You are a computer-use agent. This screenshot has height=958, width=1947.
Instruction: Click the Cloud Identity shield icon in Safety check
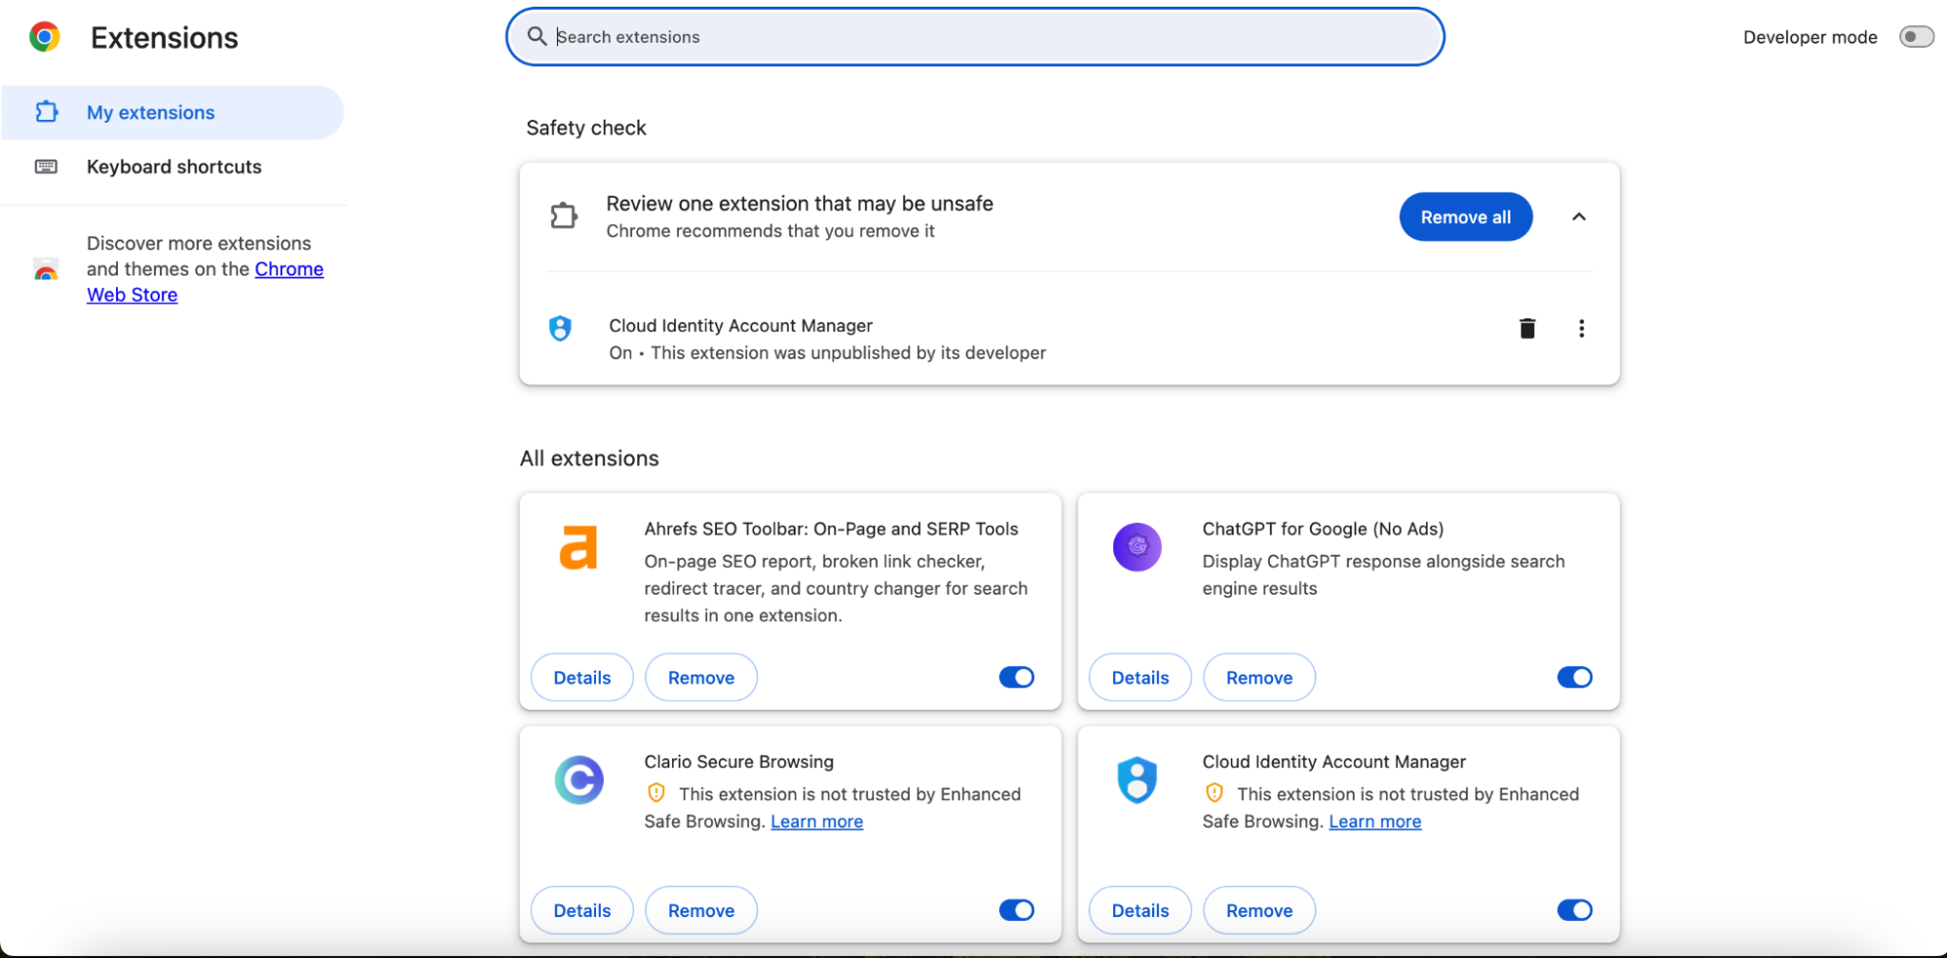click(x=560, y=328)
